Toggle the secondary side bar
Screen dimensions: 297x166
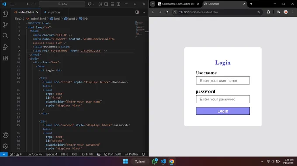(x=118, y=4)
